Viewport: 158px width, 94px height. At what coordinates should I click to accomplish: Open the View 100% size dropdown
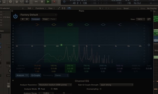[140, 19]
